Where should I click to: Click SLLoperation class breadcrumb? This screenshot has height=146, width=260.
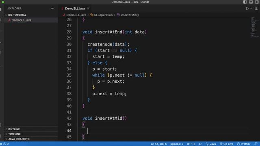[103, 15]
